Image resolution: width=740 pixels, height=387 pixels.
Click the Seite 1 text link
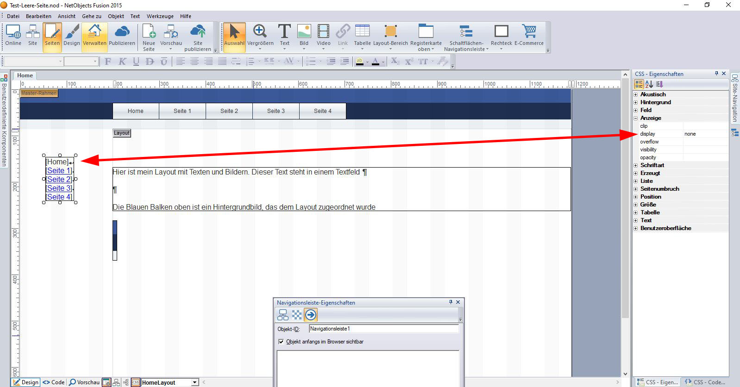pos(59,171)
